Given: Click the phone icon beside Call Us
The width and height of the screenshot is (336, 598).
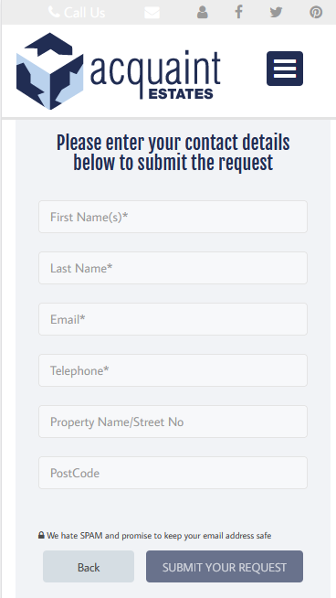Looking at the screenshot, I should coord(54,12).
